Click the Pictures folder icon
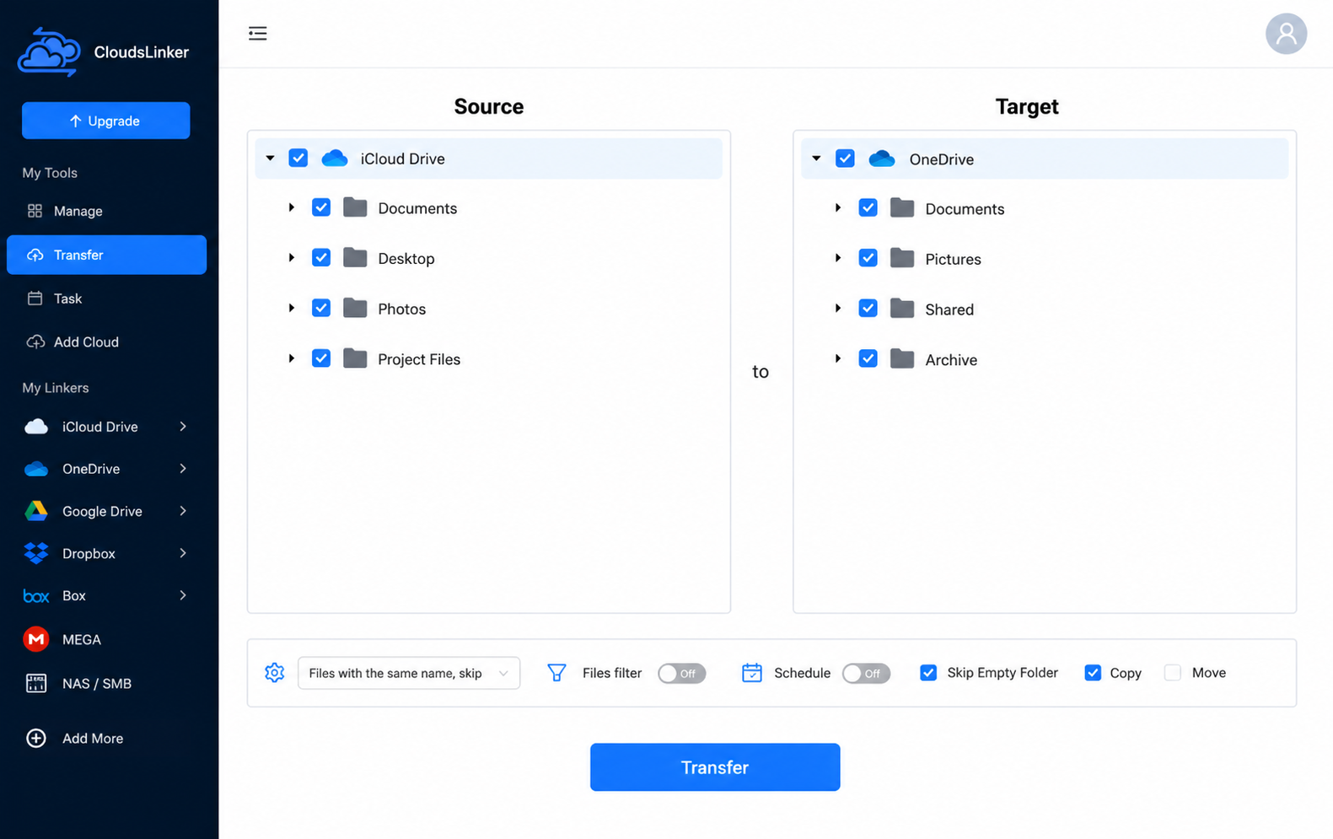The image size is (1333, 839). coord(902,258)
